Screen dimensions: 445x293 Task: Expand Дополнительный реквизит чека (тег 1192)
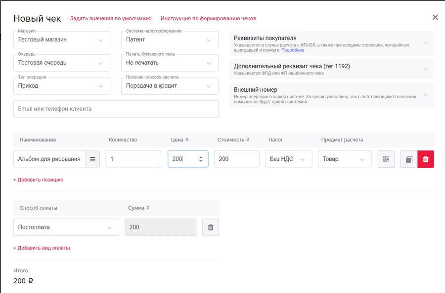(331, 69)
